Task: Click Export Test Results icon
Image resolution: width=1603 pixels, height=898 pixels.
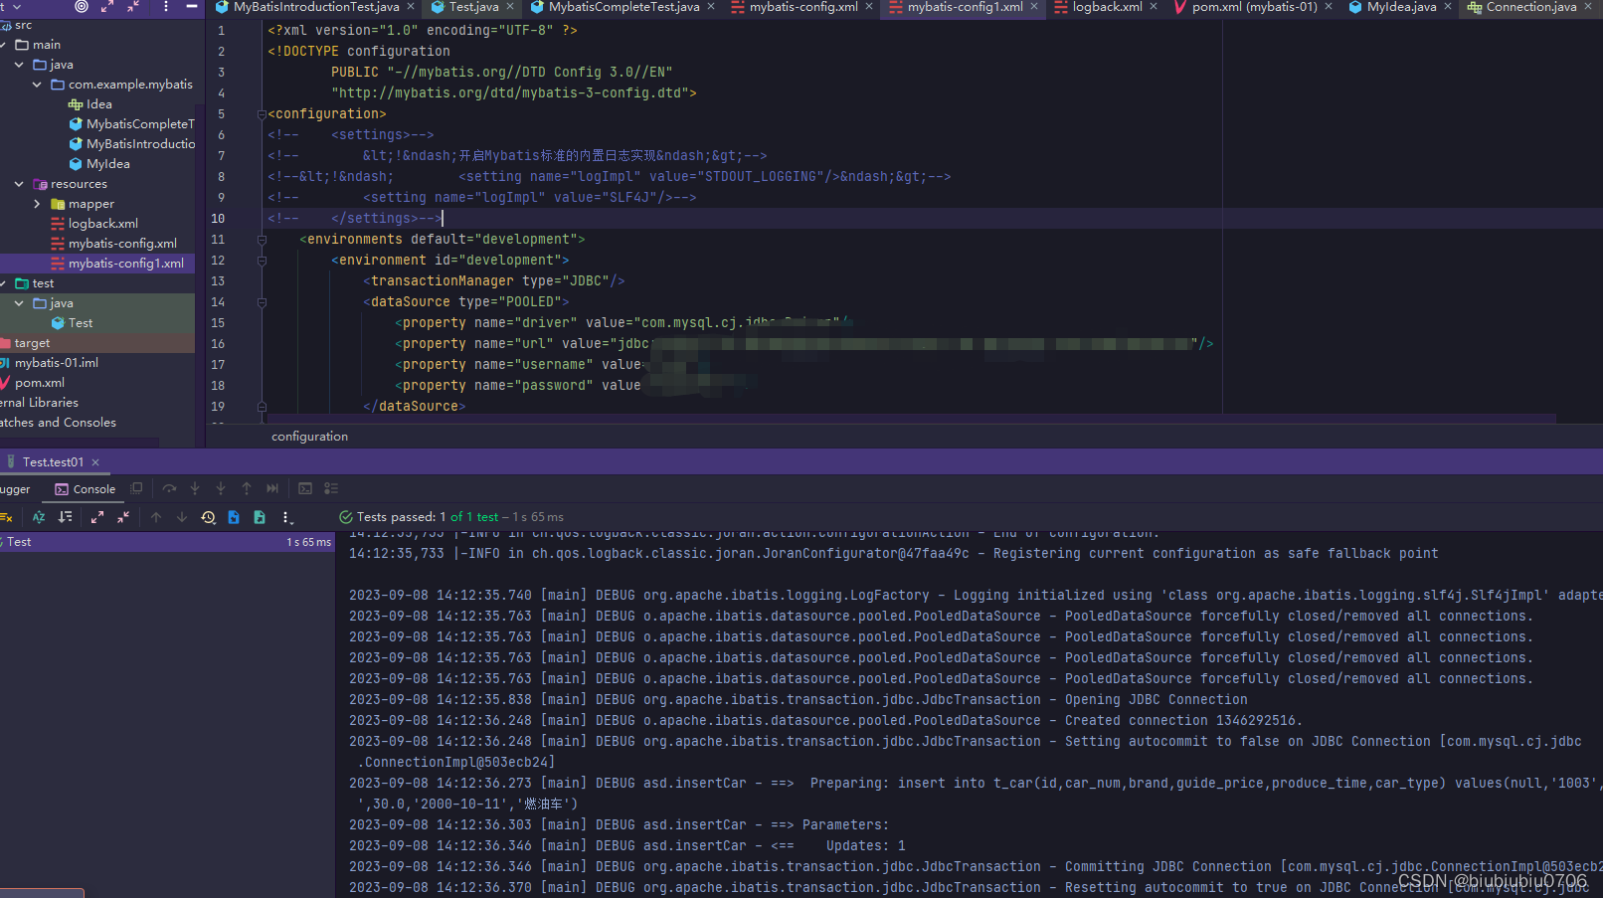Action: (260, 517)
